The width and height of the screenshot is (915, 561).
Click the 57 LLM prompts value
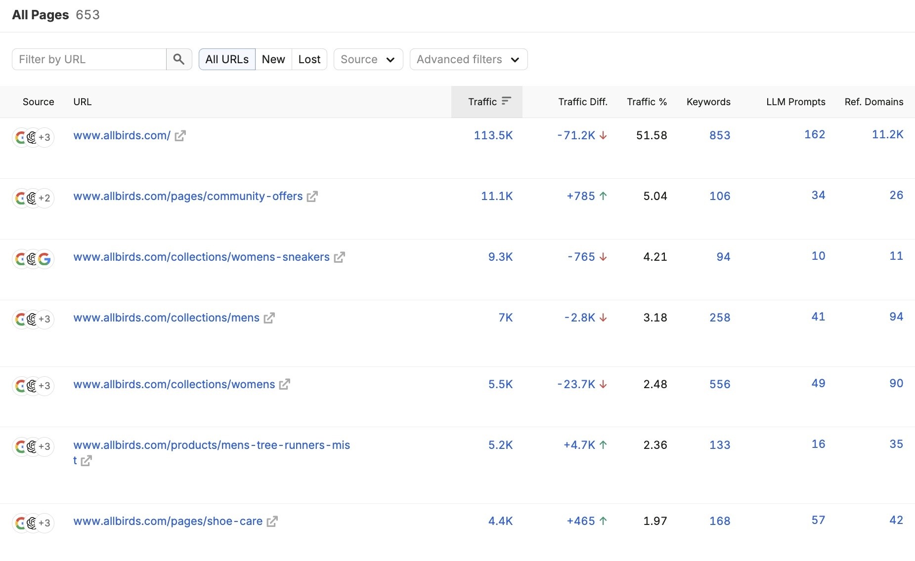pos(818,520)
